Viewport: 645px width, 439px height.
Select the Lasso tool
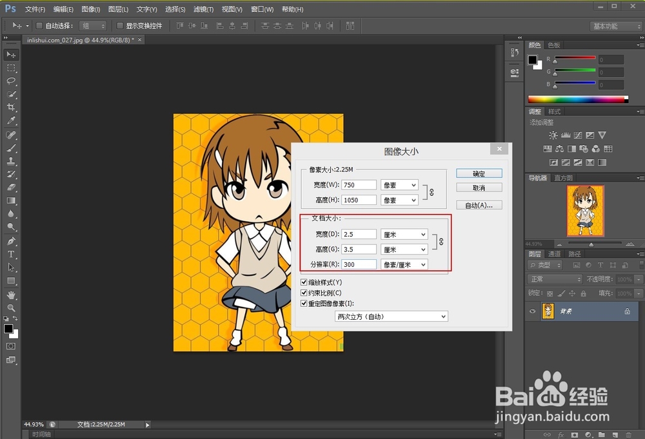[x=10, y=81]
